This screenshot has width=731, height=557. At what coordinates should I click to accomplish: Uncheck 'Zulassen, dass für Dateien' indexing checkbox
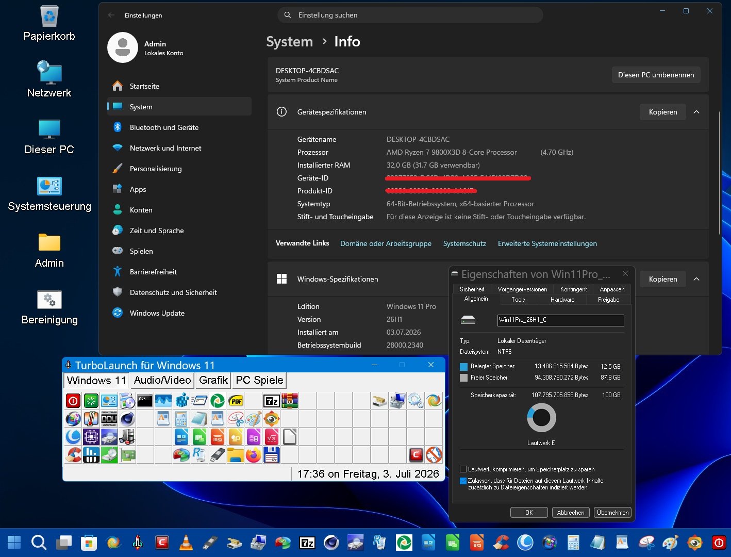click(463, 481)
